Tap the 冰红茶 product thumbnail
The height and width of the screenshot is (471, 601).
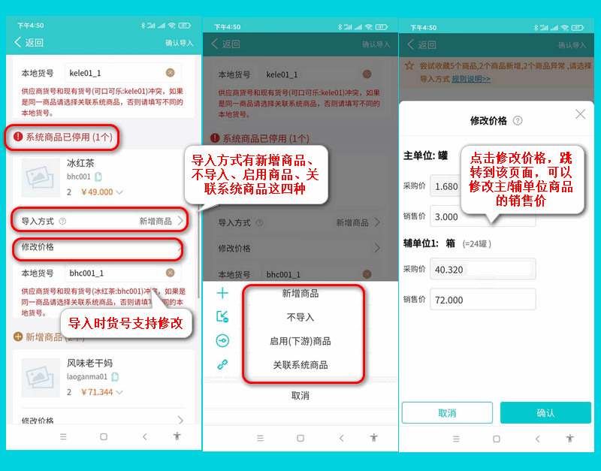pyautogui.click(x=41, y=177)
